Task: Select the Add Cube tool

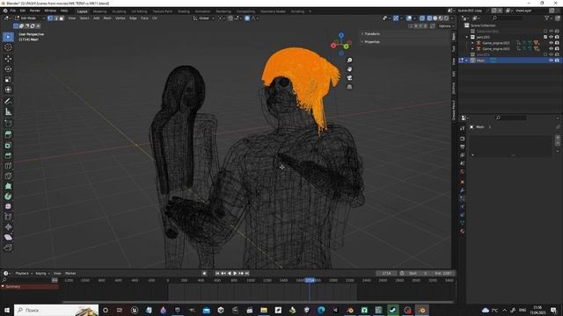Action: pyautogui.click(x=8, y=124)
